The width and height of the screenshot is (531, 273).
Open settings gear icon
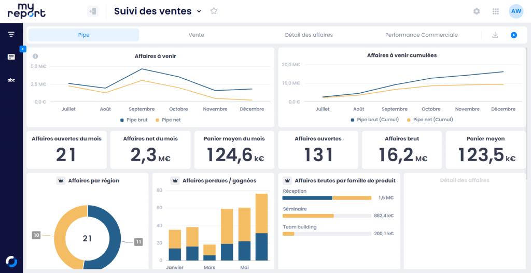click(477, 11)
